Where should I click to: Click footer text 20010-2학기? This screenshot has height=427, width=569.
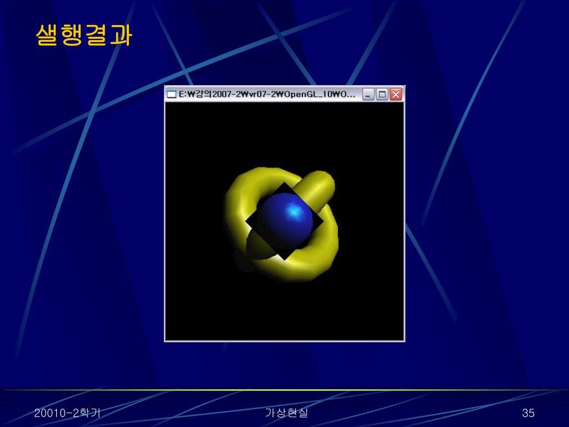[67, 413]
